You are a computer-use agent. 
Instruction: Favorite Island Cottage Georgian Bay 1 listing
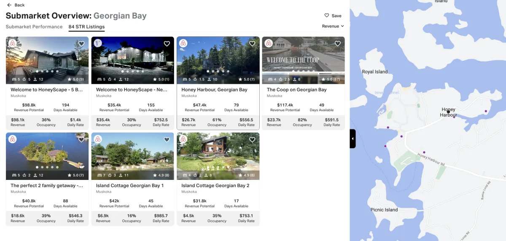tap(167, 139)
